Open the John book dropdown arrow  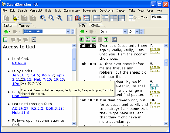[125, 32]
